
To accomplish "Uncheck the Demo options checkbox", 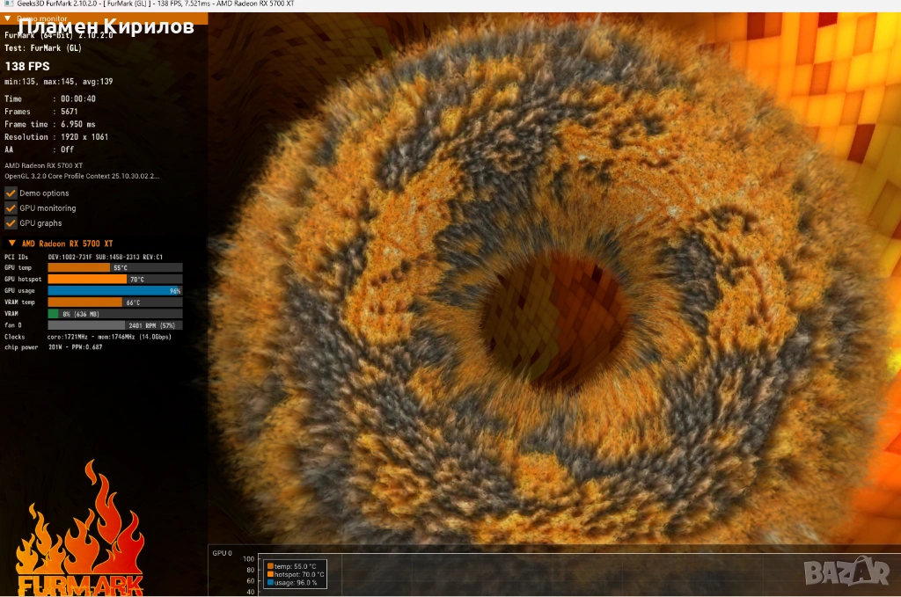I will pyautogui.click(x=11, y=193).
